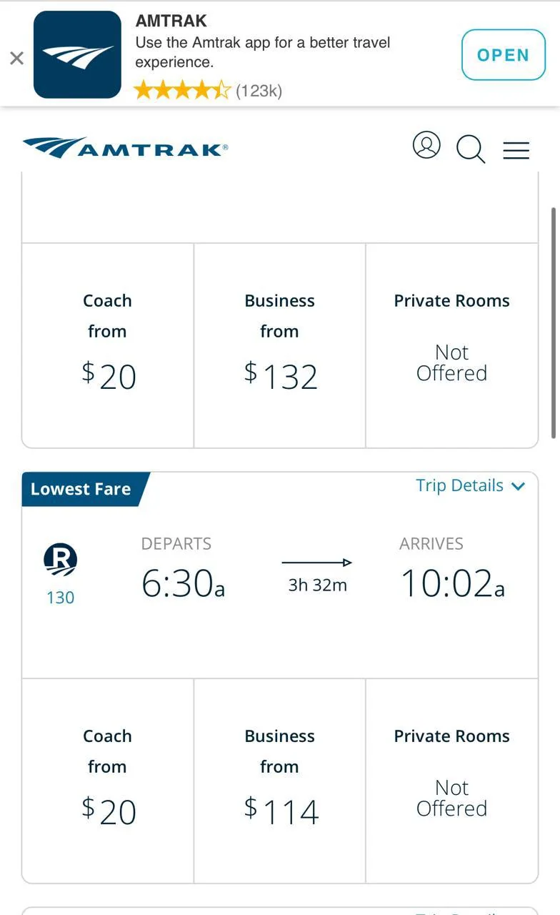Image resolution: width=560 pixels, height=915 pixels.
Task: Click Private Rooms cell beside $114 Business
Action: click(451, 781)
